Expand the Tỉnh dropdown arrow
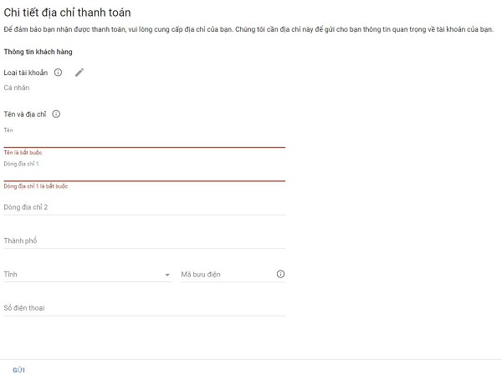502x379 pixels. click(167, 275)
